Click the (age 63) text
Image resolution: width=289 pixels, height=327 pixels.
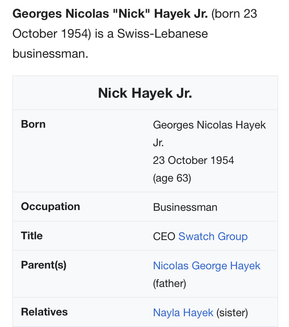(172, 178)
